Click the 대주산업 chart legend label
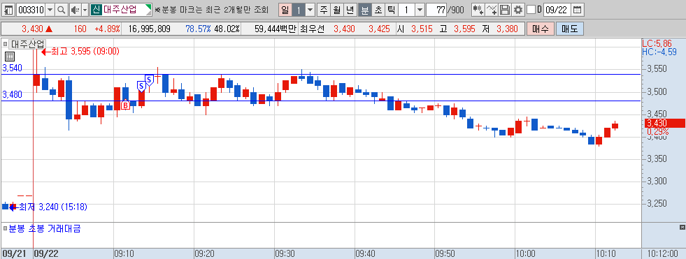686x259 pixels. (27, 44)
